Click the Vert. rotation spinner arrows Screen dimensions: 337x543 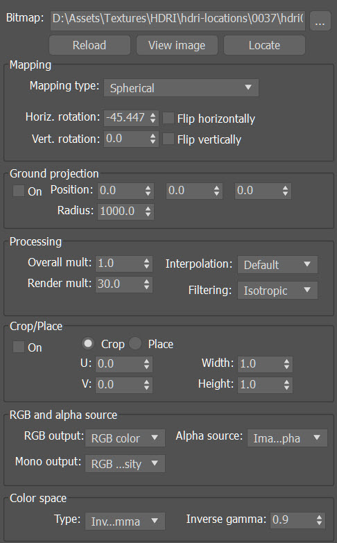pos(153,139)
